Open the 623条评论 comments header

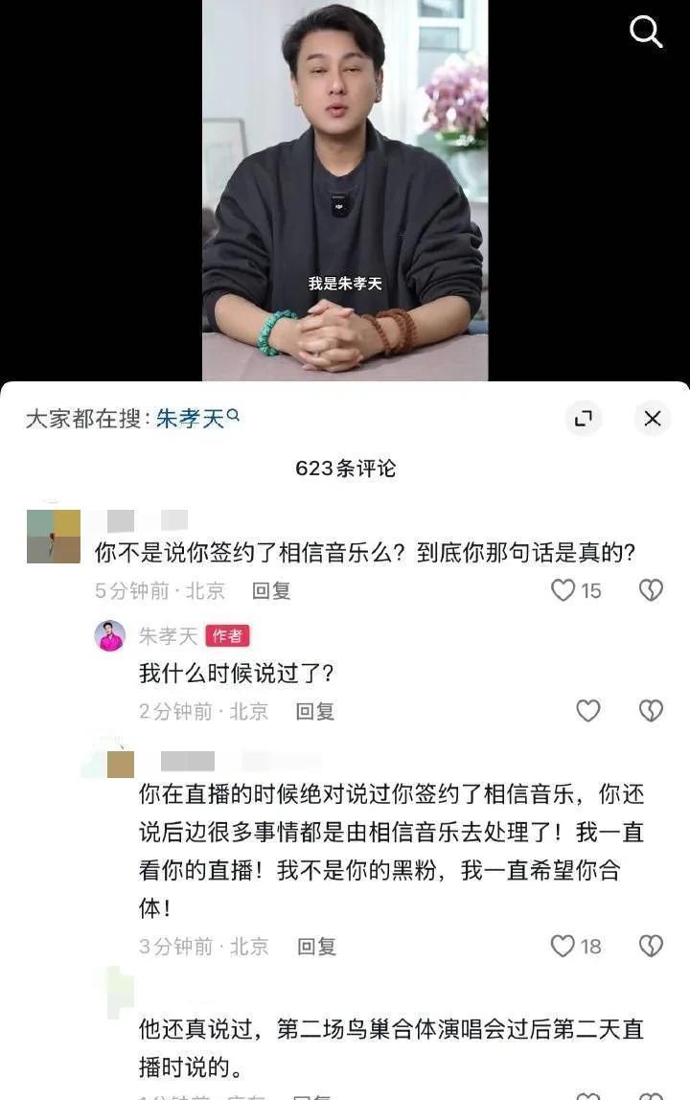[345, 468]
